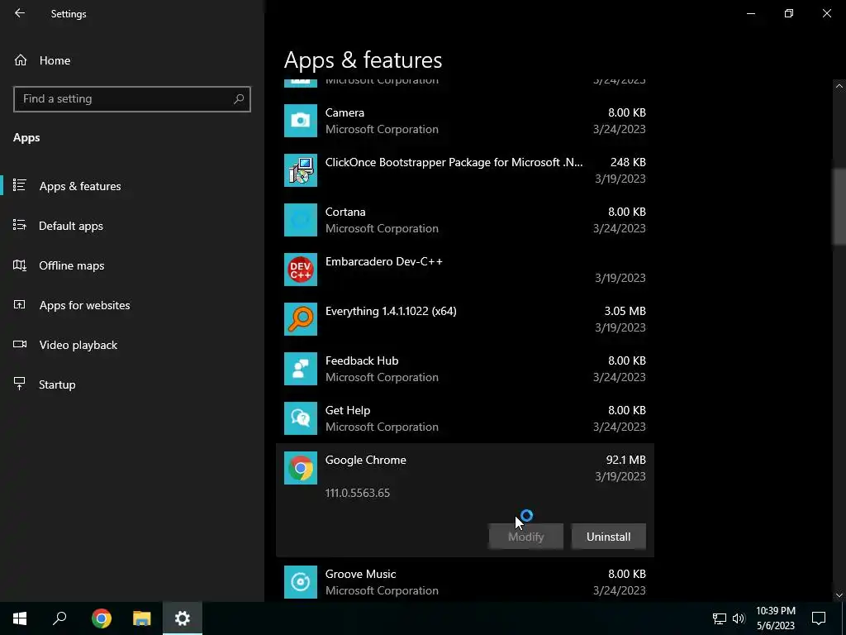Open taskbar search magnifier
The width and height of the screenshot is (846, 635).
59,618
